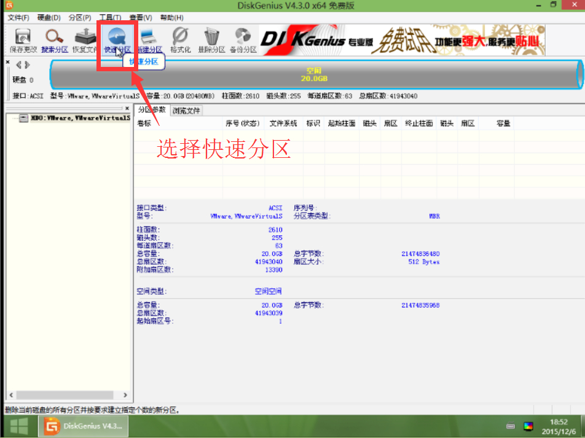Click the left panel scroll-right arrow
Screen dimensions: 585x438
click(x=125, y=395)
